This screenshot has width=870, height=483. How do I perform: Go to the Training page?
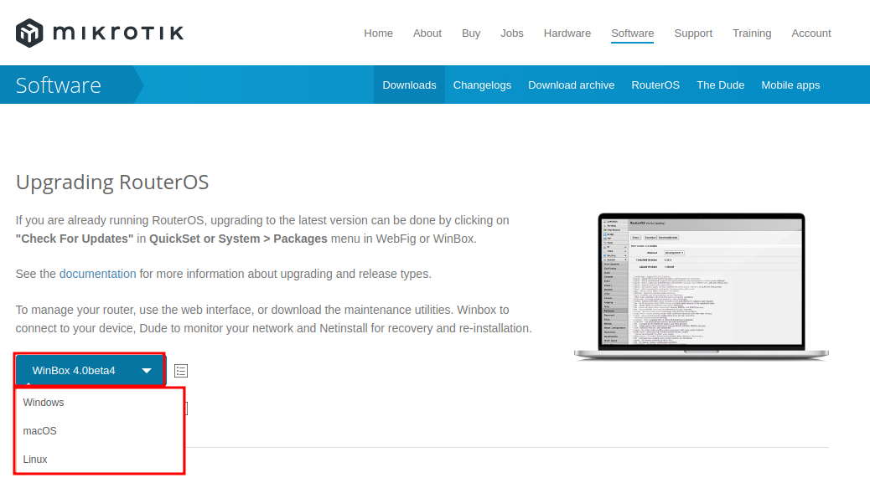coord(751,33)
